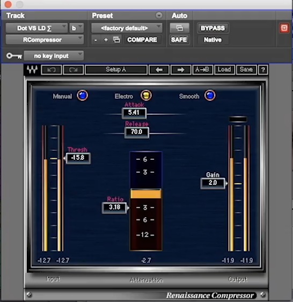Click the Thresh slider handle -15.8

click(78, 158)
